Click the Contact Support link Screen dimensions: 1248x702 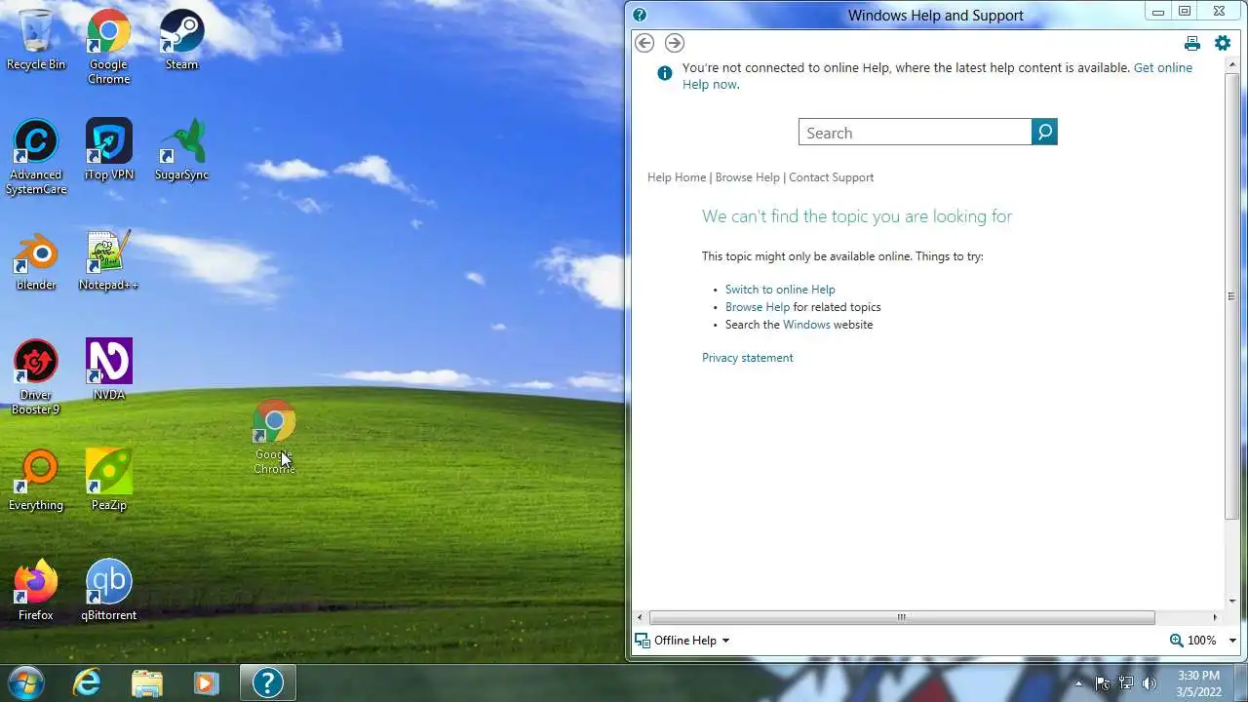832,177
